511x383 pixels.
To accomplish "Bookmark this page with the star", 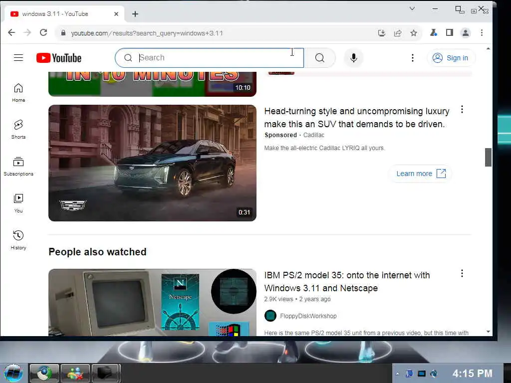I will [414, 33].
